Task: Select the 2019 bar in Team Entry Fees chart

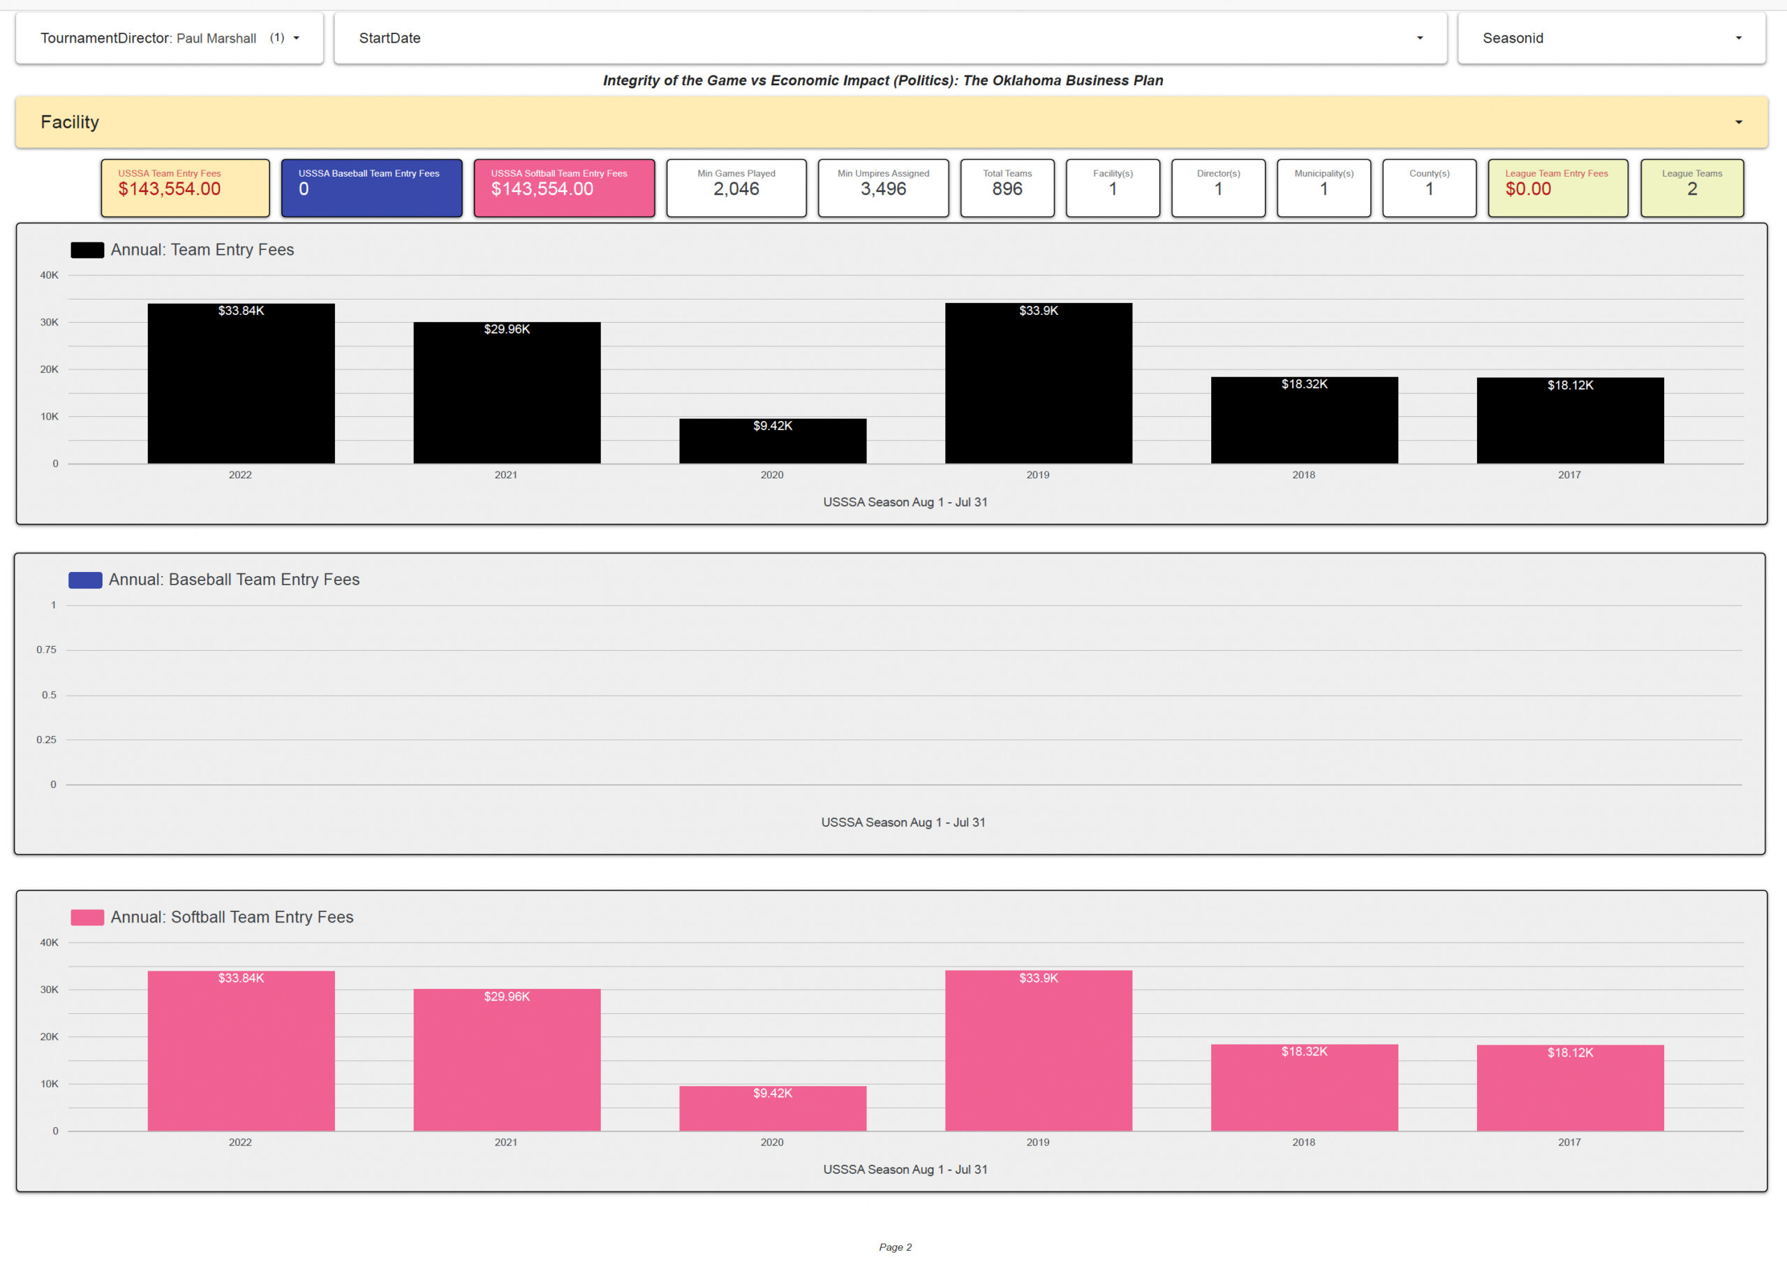Action: pyautogui.click(x=1039, y=383)
